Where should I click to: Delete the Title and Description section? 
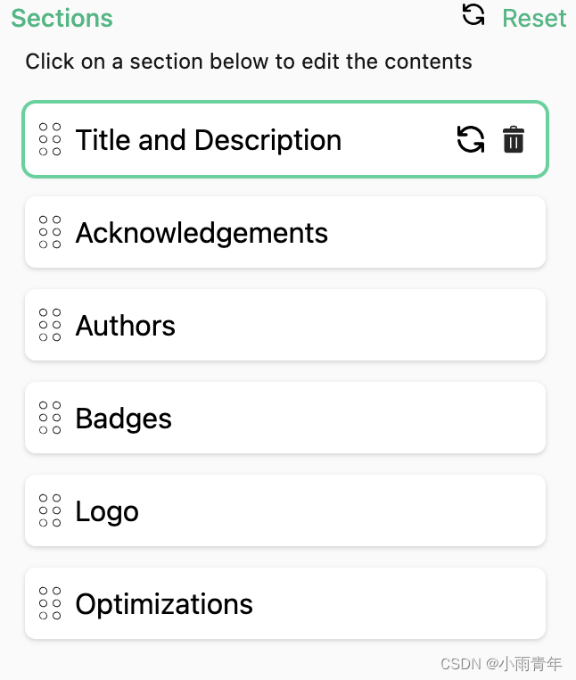514,140
